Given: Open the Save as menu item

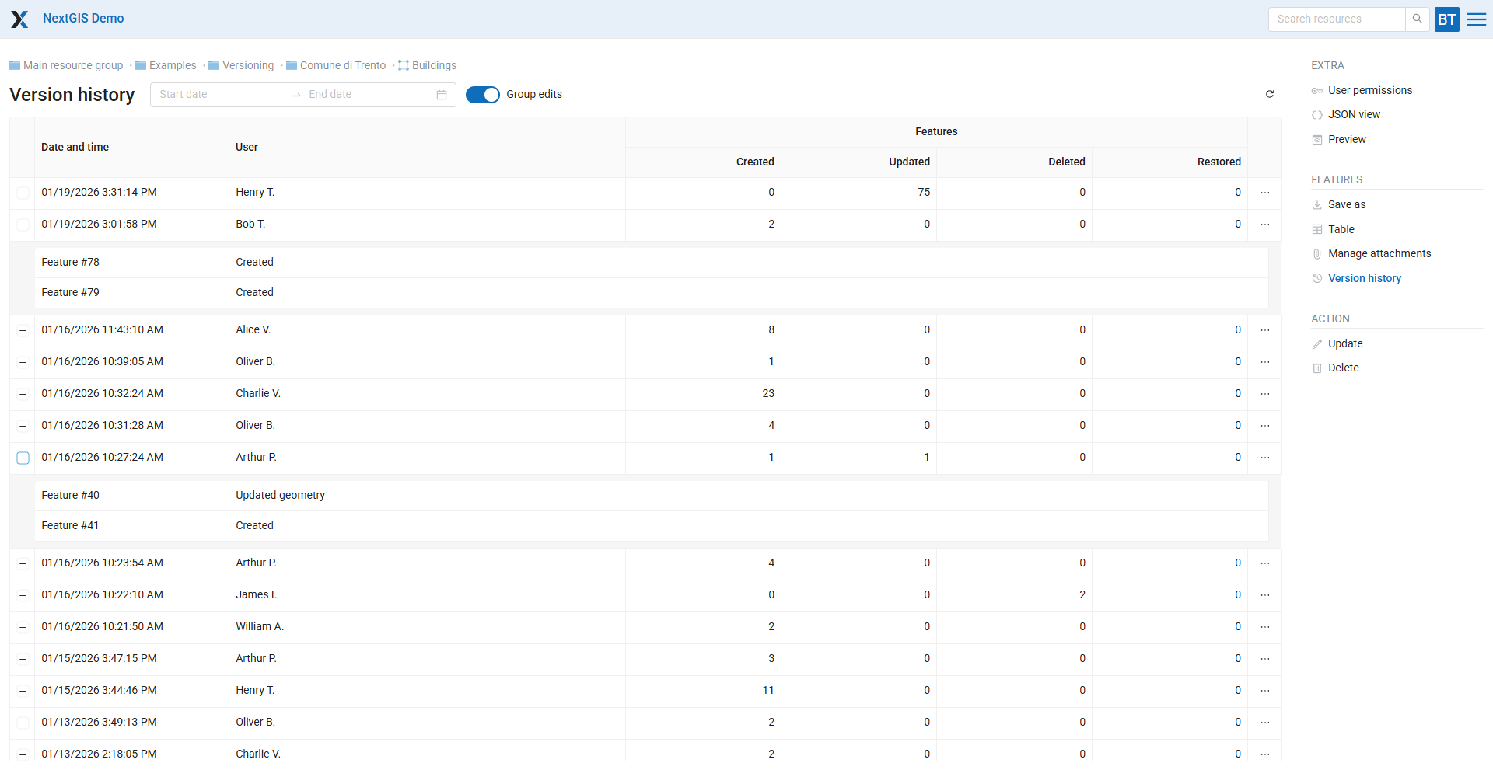Looking at the screenshot, I should [x=1346, y=204].
